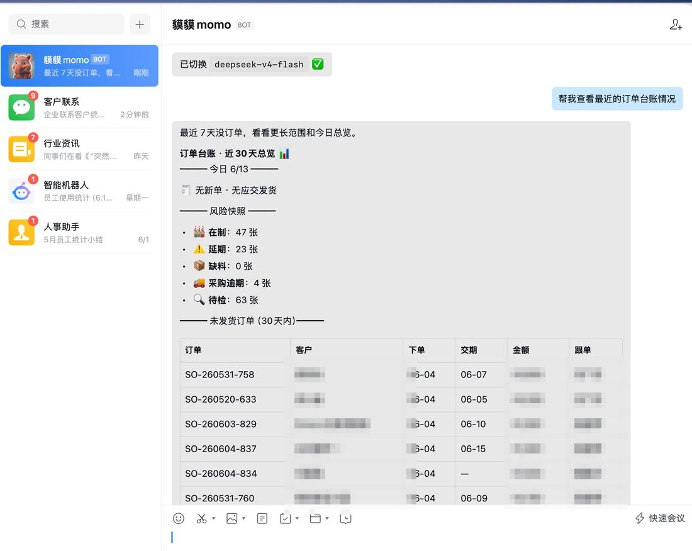692x551 pixels.
Task: Open the 貘貘 momo bot conversation
Action: point(79,66)
